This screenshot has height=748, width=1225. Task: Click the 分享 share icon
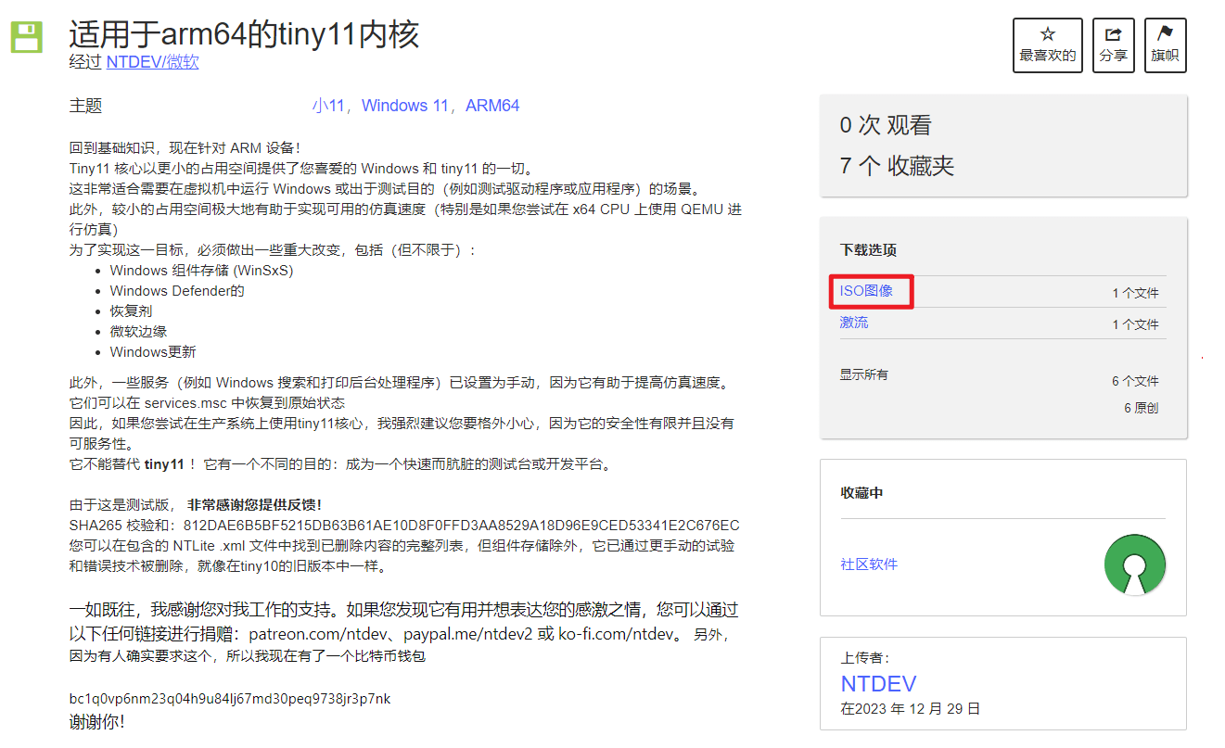coord(1113,44)
